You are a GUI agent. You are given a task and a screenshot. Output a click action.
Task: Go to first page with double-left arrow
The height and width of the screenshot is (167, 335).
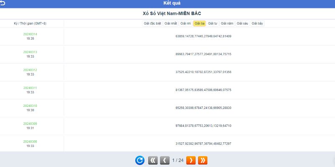pos(153,160)
